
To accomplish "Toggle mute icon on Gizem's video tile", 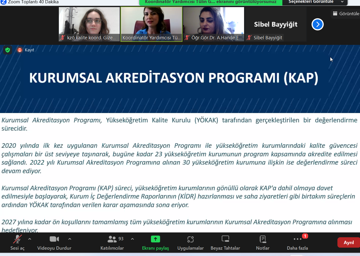I will coord(62,38).
